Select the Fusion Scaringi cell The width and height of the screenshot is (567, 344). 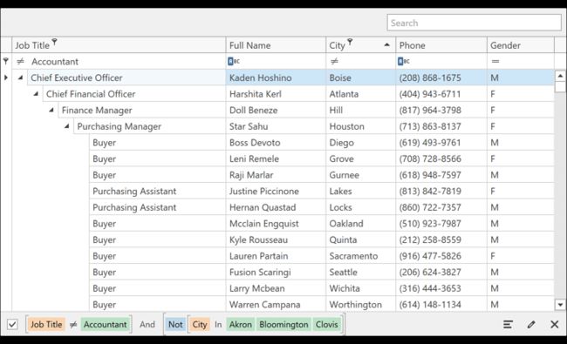point(276,273)
